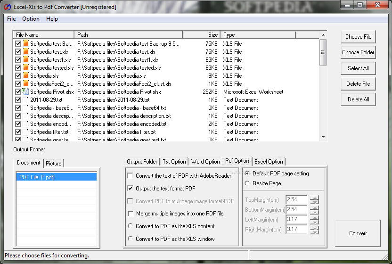The height and width of the screenshot is (264, 392).
Task: Switch to the Picture output format tab
Action: (x=54, y=164)
